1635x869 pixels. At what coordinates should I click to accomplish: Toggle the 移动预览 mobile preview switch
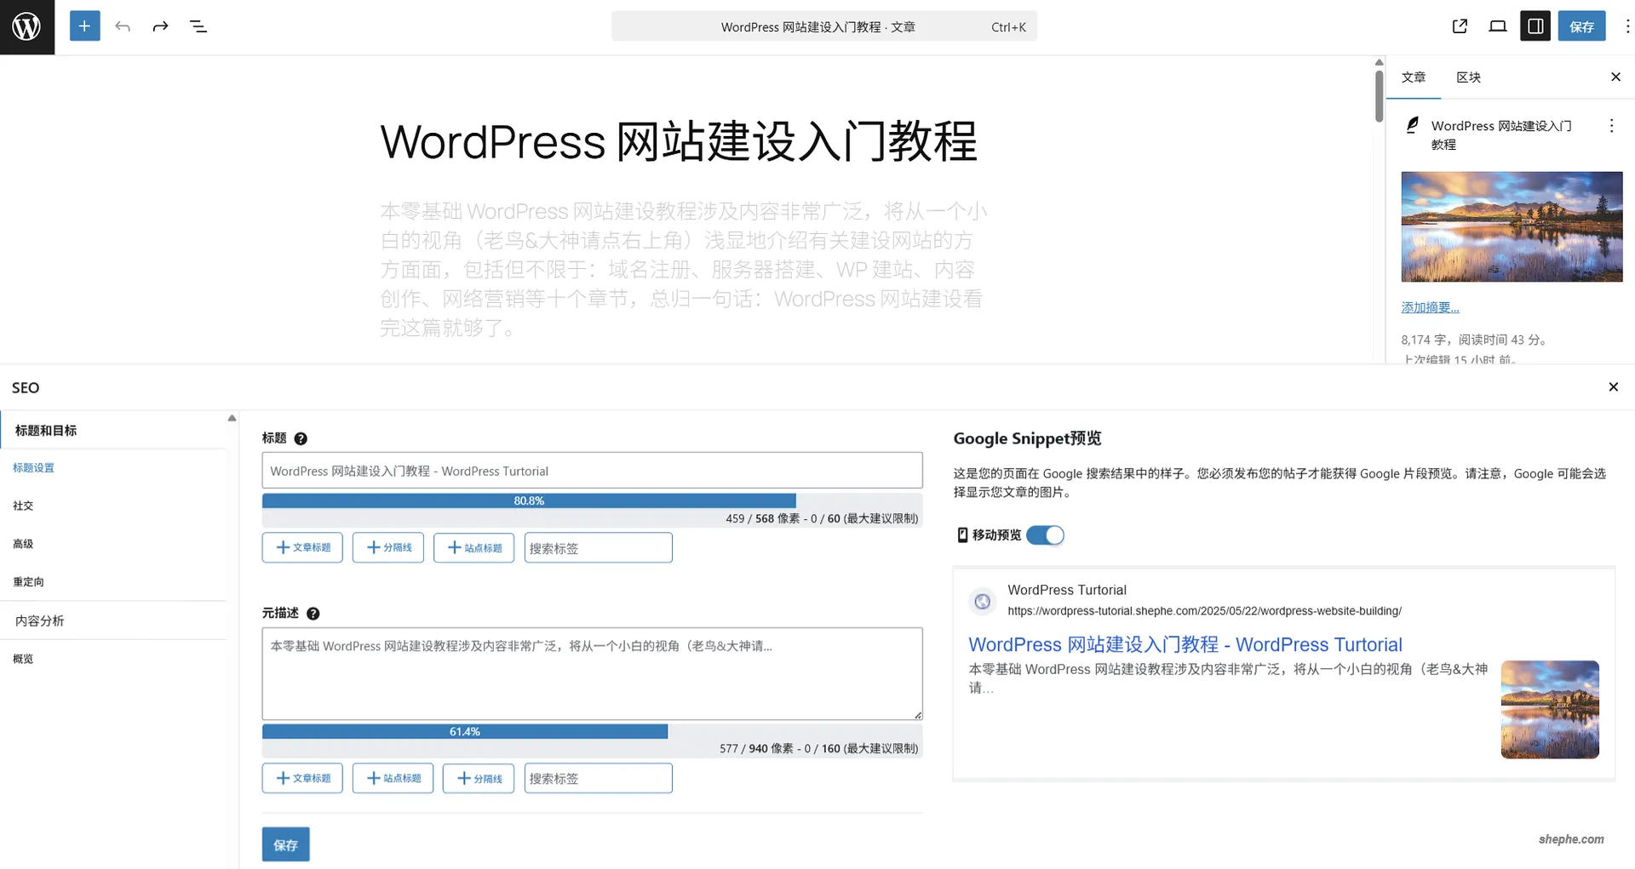[x=1045, y=535]
